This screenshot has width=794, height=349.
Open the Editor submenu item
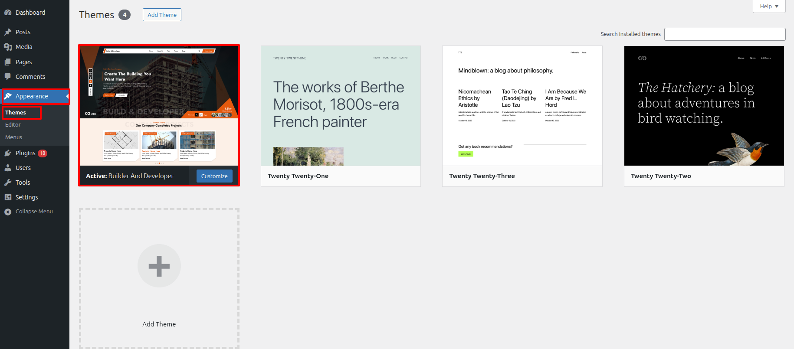pyautogui.click(x=13, y=125)
